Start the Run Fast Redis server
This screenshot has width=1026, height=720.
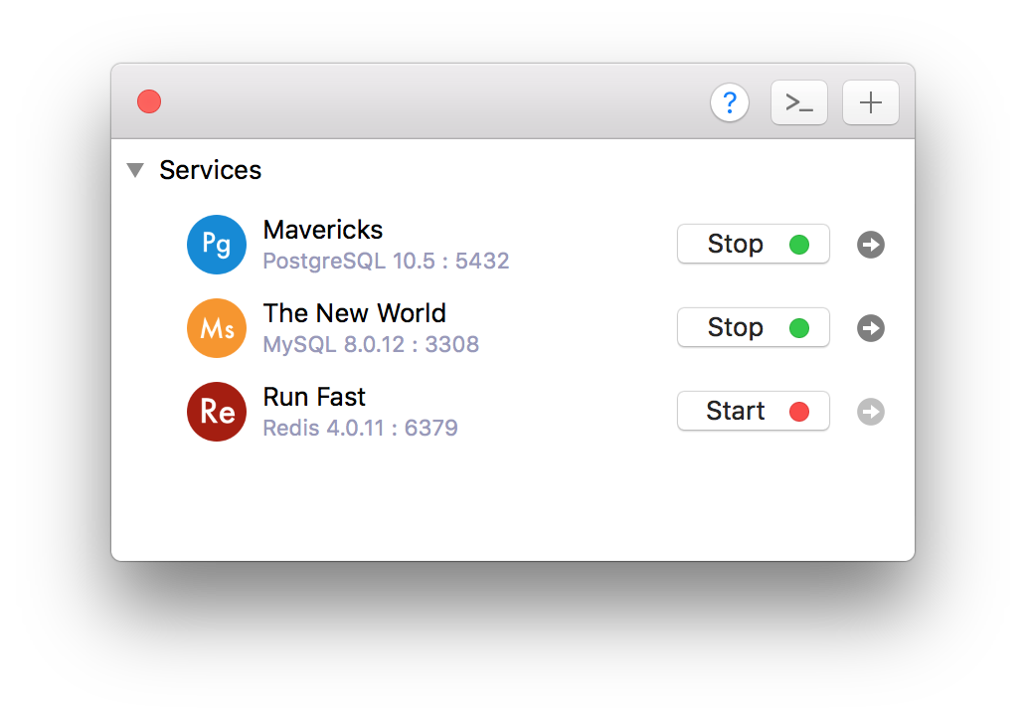[x=737, y=411]
